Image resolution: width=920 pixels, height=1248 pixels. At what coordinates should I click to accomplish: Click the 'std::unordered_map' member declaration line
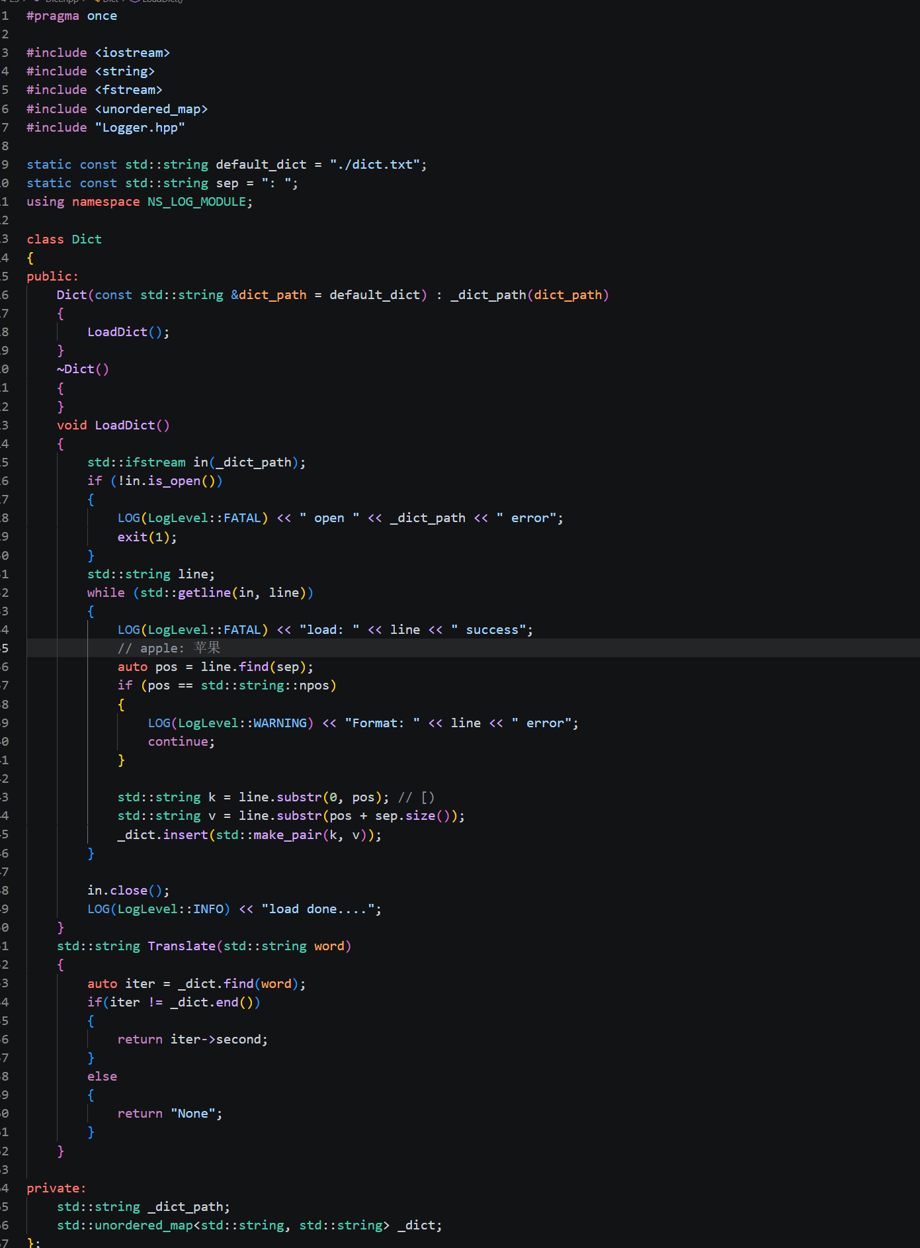(249, 1226)
